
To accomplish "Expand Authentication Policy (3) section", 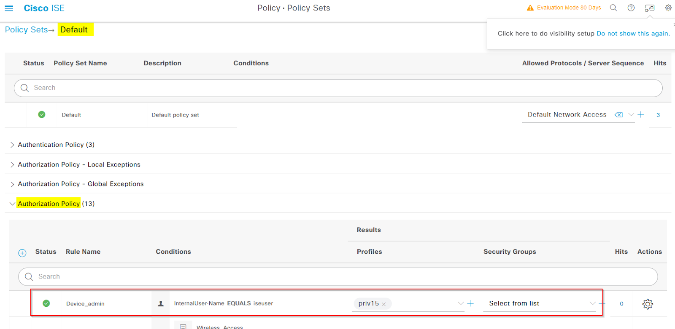I will (12, 145).
